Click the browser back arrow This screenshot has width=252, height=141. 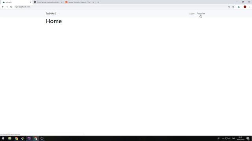[x=3, y=7]
